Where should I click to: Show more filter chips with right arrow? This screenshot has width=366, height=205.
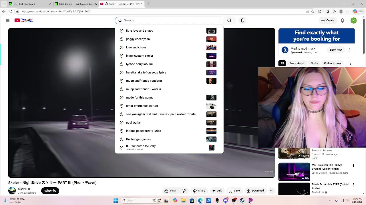click(350, 63)
